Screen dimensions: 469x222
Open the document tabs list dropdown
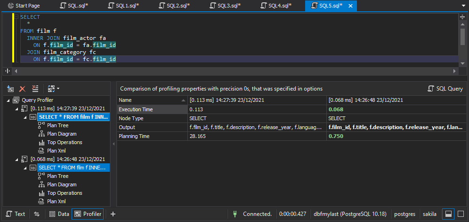[464, 6]
